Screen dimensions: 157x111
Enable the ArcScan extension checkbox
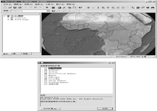(46, 72)
